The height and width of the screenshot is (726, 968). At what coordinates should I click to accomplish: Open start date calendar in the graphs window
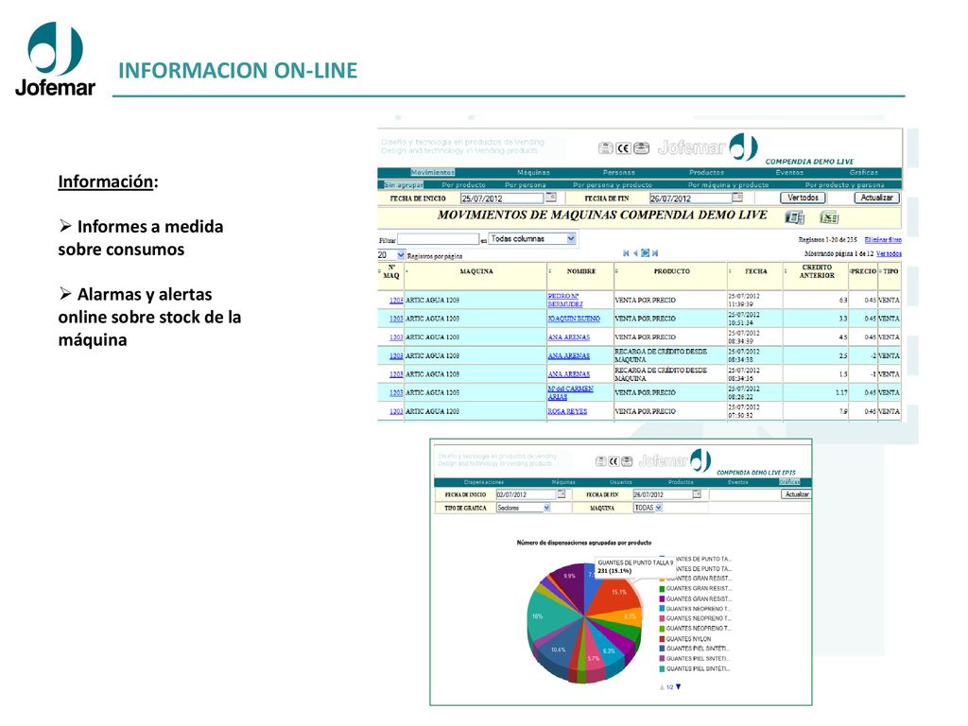[562, 493]
